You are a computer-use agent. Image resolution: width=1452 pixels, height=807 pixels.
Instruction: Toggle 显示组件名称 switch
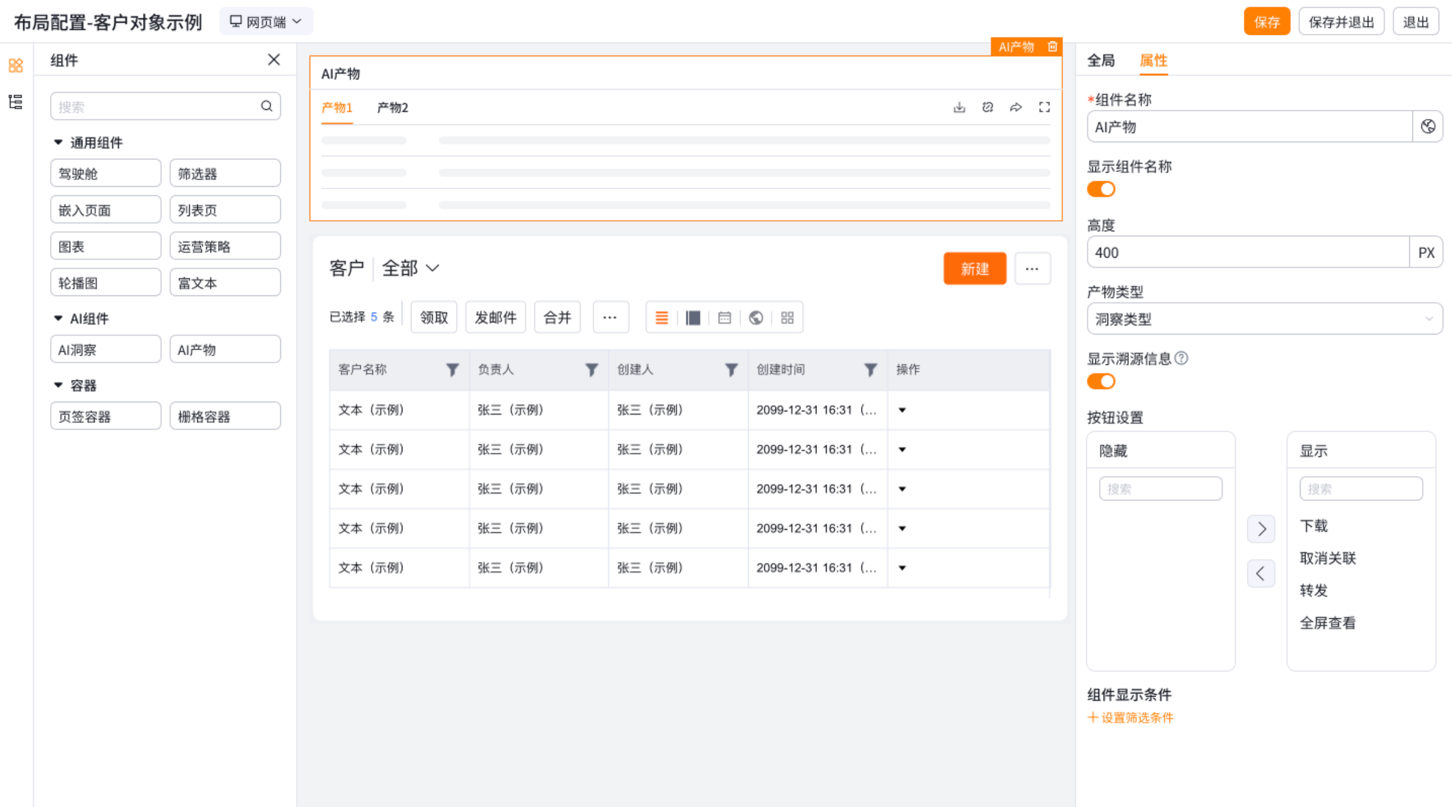point(1101,189)
